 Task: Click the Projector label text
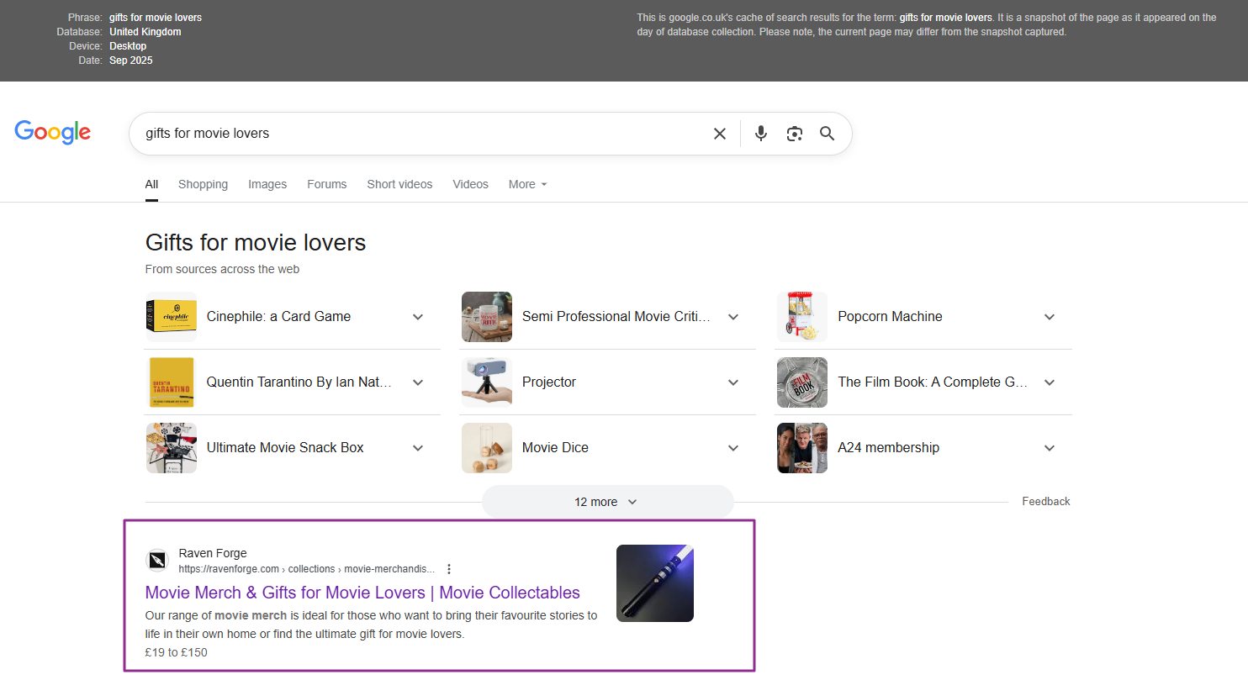[549, 382]
